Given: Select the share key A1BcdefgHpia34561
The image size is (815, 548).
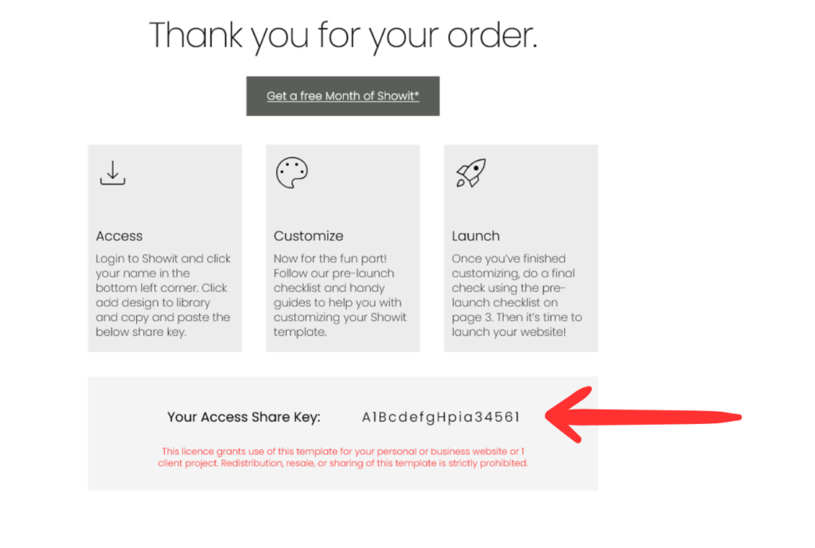Looking at the screenshot, I should click(x=441, y=417).
